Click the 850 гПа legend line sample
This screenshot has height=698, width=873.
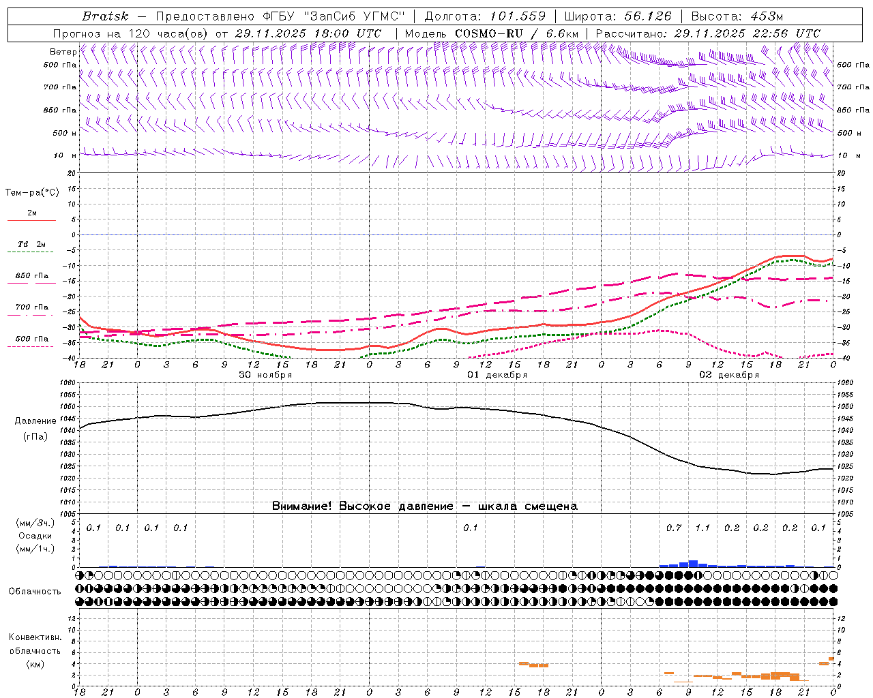[x=31, y=284]
